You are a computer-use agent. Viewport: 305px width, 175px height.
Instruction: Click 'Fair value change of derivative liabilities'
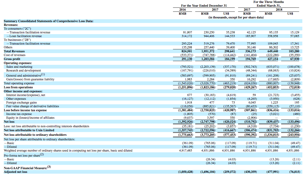(32, 106)
